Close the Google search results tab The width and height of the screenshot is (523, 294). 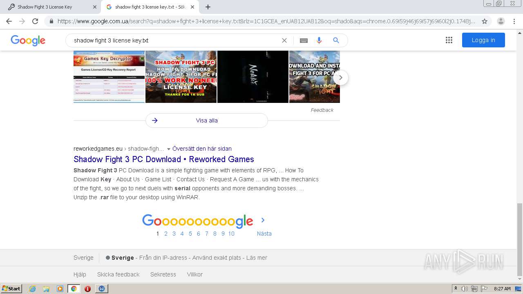[x=192, y=7]
